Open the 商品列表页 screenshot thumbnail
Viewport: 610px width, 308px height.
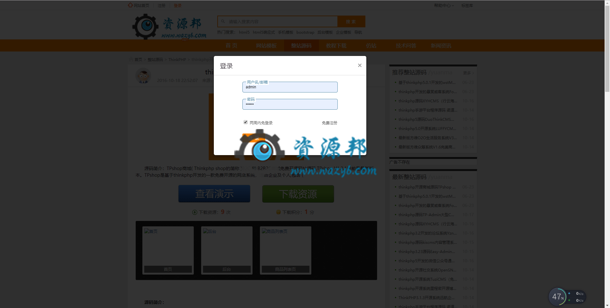coord(286,250)
